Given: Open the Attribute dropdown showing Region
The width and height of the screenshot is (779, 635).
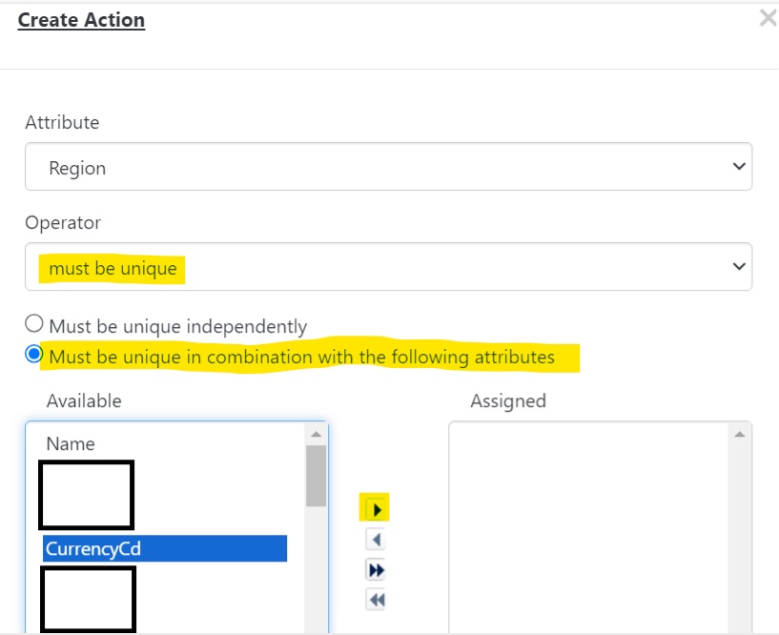Looking at the screenshot, I should [x=381, y=166].
